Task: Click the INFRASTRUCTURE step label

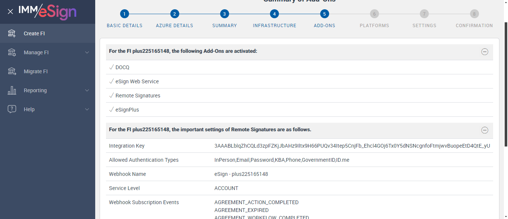Action: point(274,26)
